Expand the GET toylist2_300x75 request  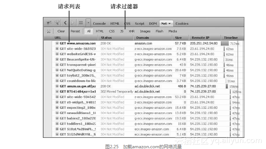tap(57, 75)
